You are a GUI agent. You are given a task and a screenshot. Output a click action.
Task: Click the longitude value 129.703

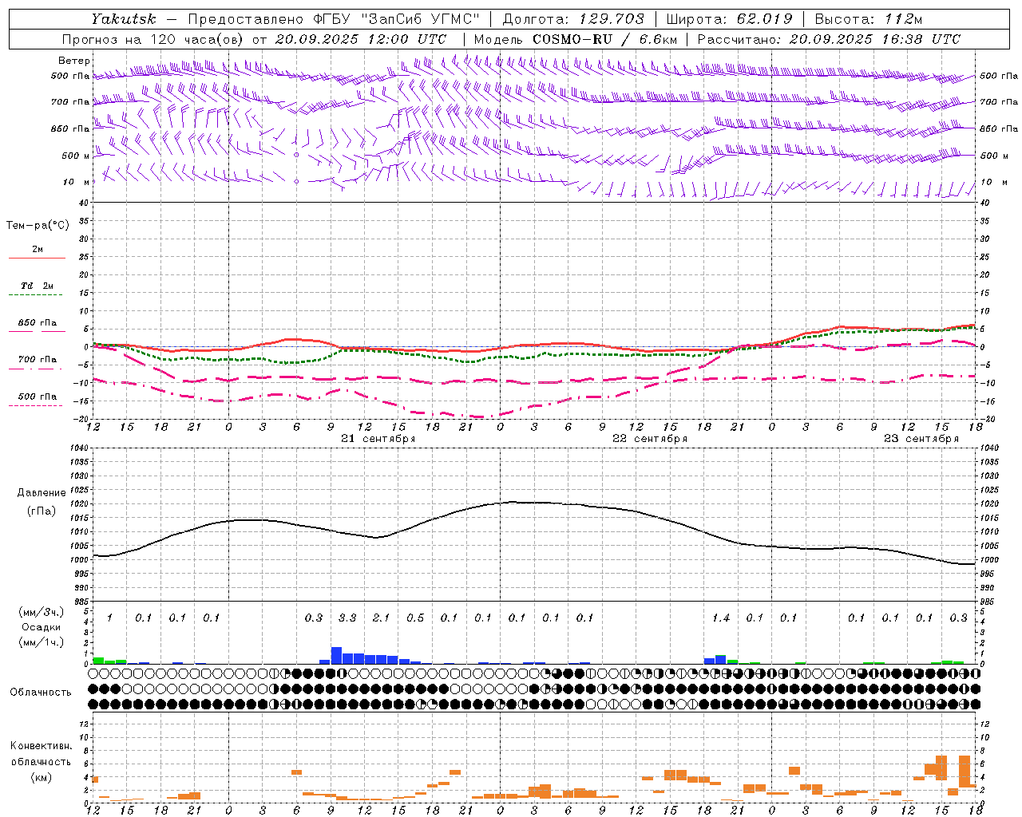click(612, 19)
